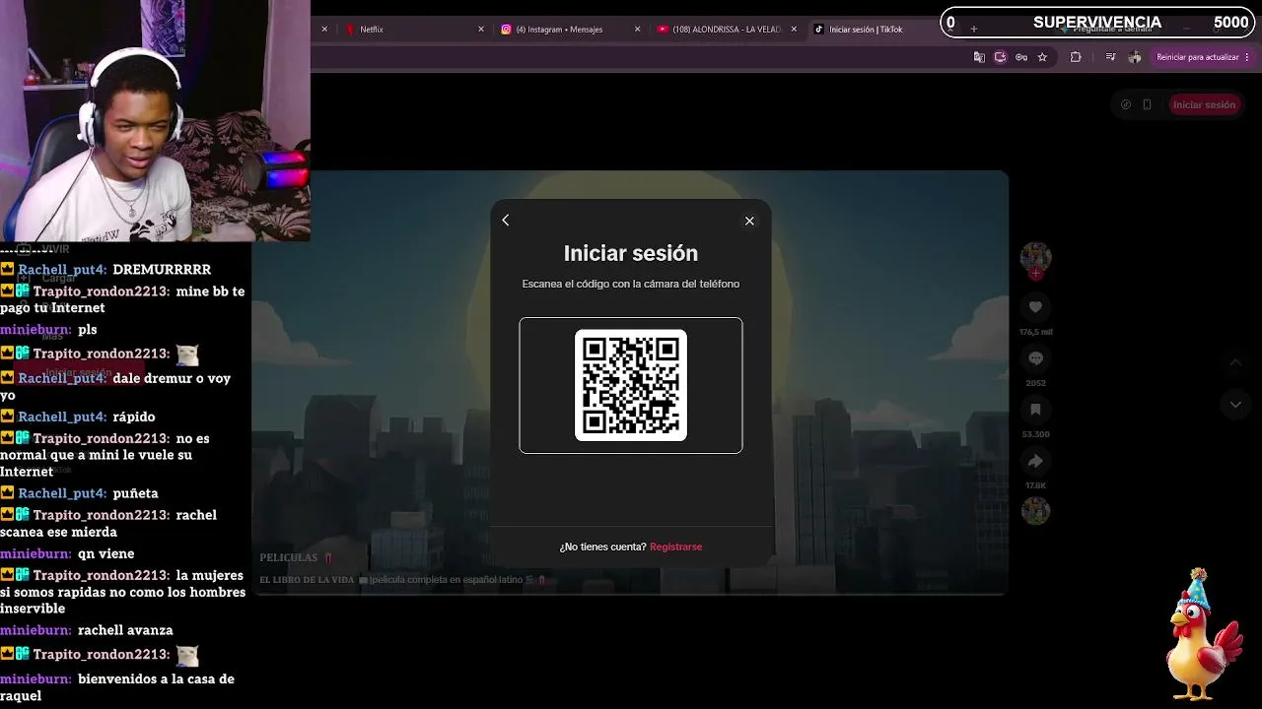
Task: Click the chat message 'qn viene'
Action: click(x=105, y=553)
